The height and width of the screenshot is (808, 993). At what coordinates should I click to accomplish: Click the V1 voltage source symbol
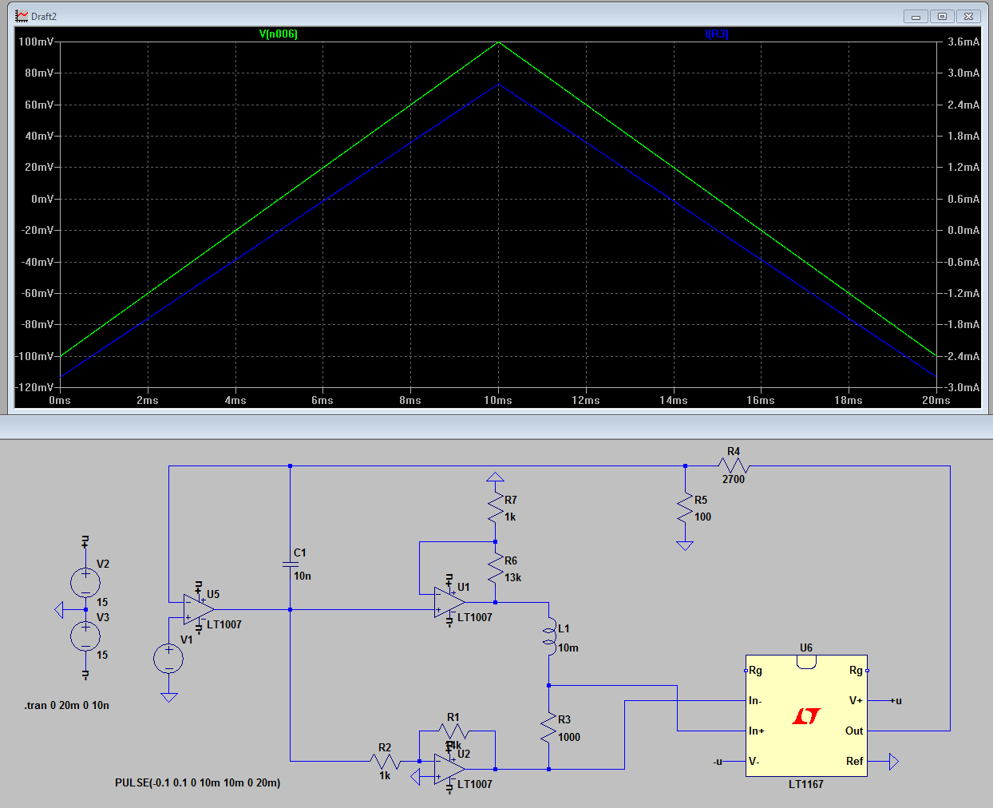click(x=168, y=659)
